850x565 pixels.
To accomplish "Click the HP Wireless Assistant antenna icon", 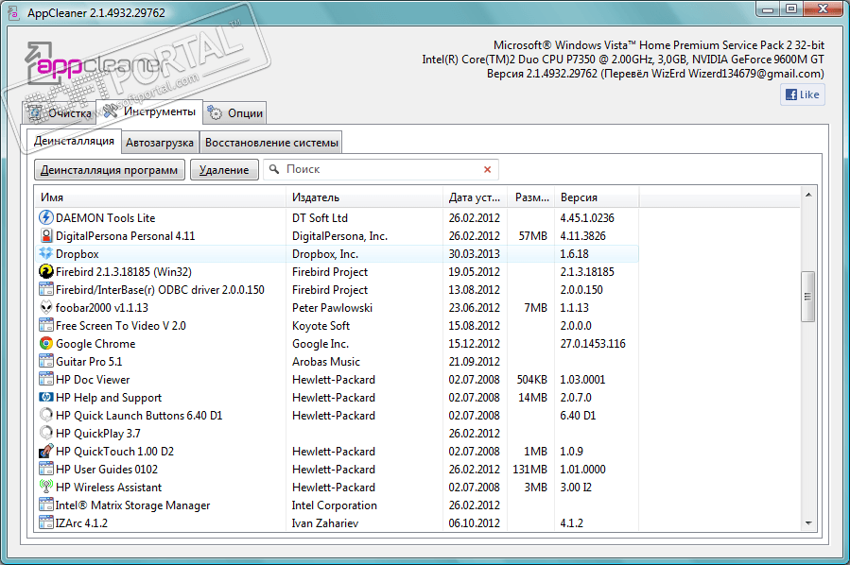I will [x=46, y=488].
